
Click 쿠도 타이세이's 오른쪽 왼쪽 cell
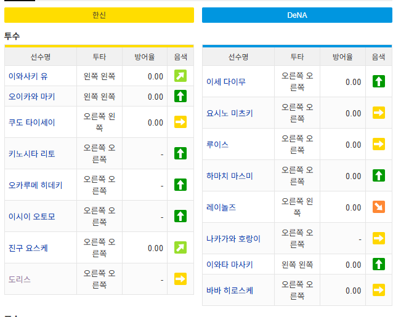(x=100, y=122)
